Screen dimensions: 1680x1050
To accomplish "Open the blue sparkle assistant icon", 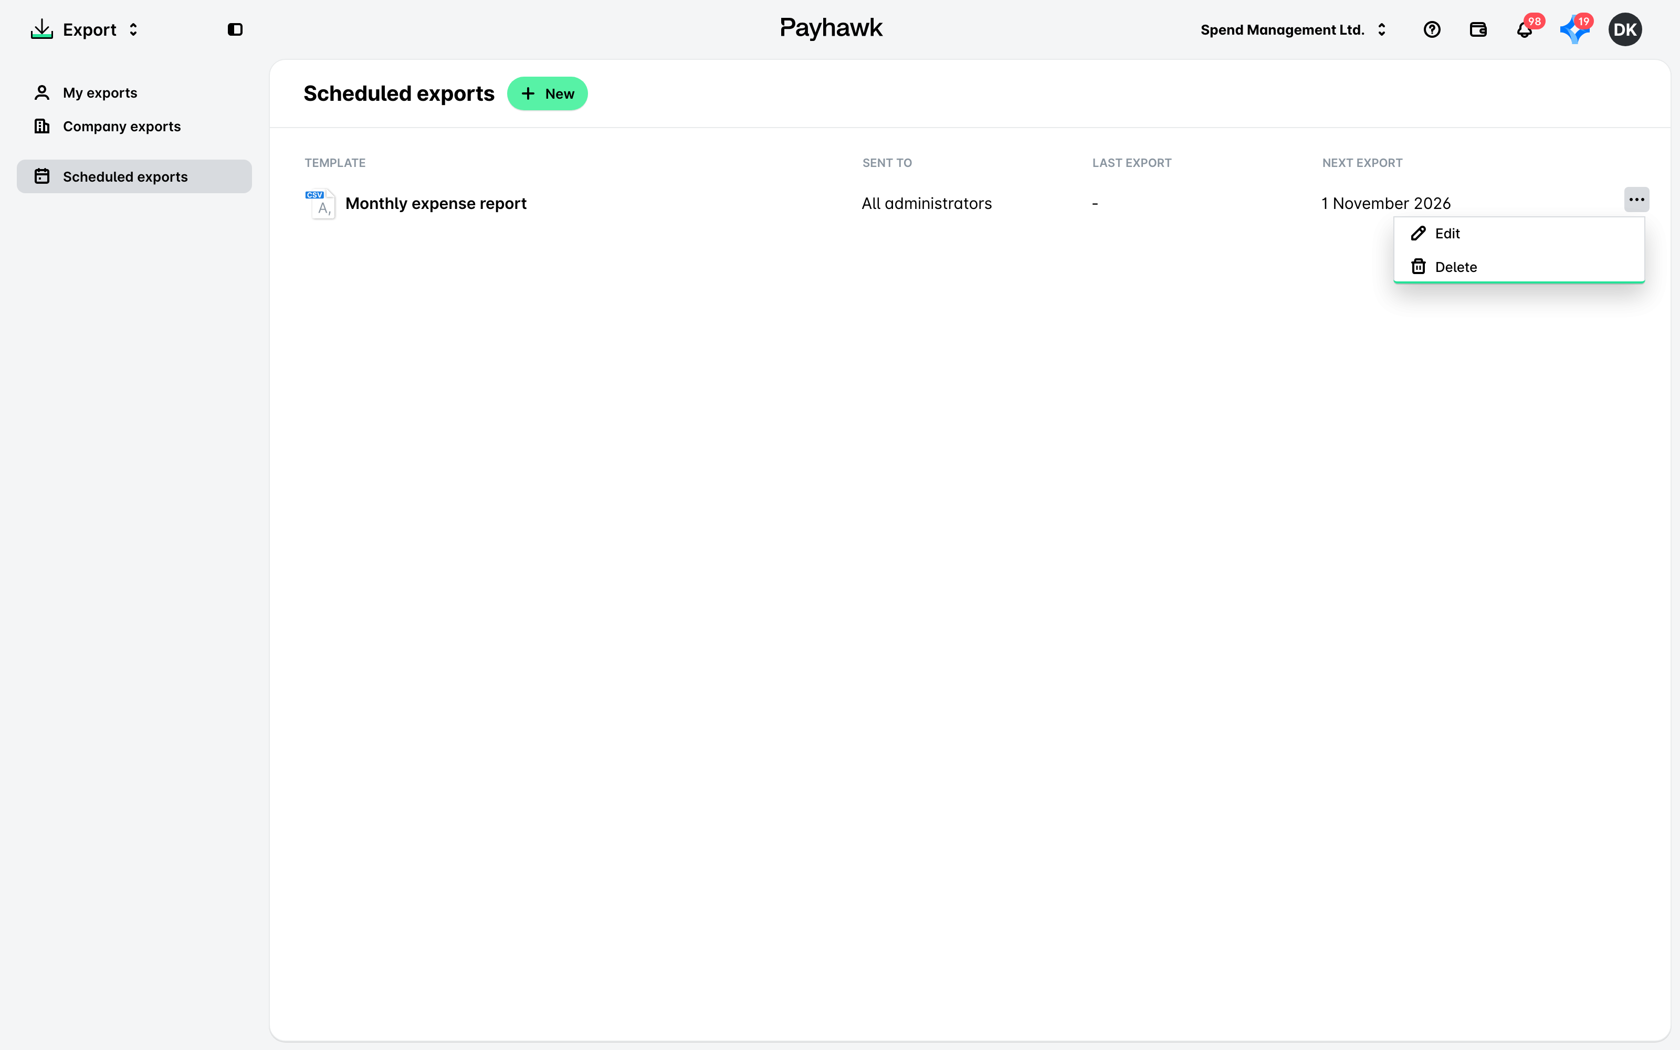I will pyautogui.click(x=1574, y=29).
